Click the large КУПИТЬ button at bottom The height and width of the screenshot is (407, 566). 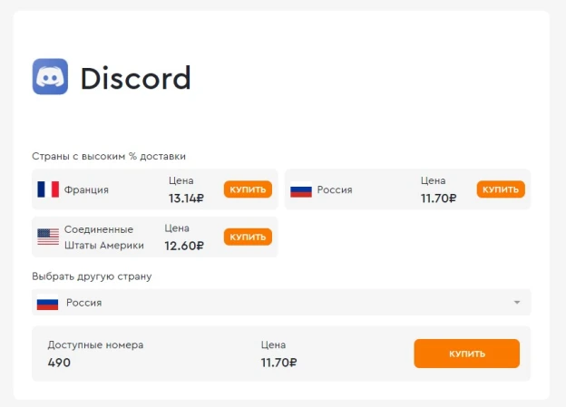point(467,354)
